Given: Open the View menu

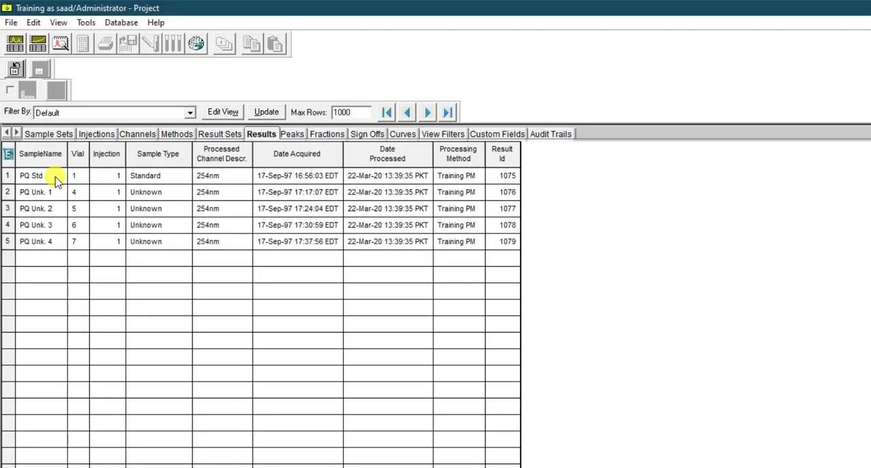Looking at the screenshot, I should point(59,22).
